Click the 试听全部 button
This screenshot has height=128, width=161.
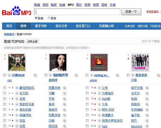pyautogui.click(x=33, y=41)
